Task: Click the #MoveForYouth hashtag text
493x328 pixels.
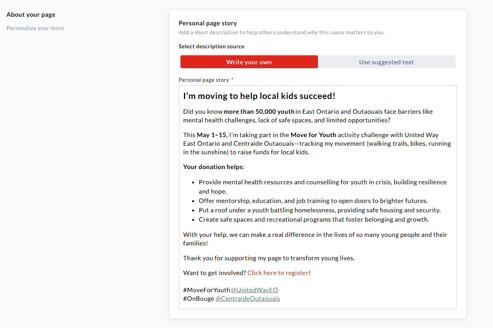Action: click(x=207, y=290)
